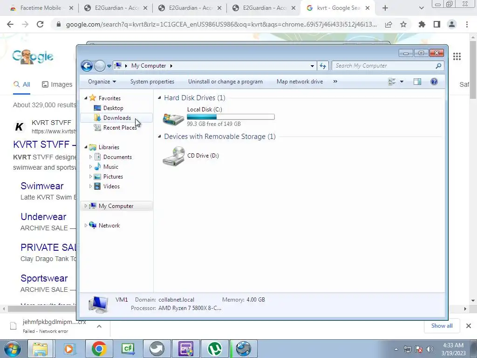Screen dimensions: 477x358
Task: Click the Change your view icon
Action: pos(392,82)
